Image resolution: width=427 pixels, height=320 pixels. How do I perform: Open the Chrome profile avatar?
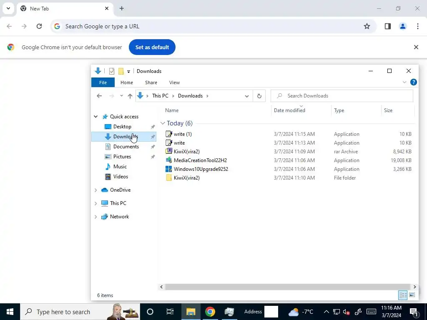click(403, 26)
